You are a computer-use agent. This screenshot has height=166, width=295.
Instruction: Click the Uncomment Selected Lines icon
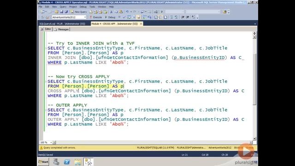[x=176, y=17]
